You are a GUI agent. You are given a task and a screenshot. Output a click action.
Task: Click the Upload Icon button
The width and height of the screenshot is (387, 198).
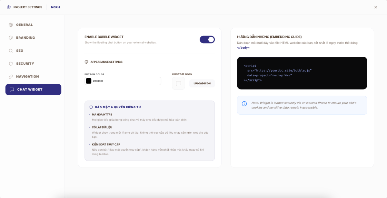202,83
